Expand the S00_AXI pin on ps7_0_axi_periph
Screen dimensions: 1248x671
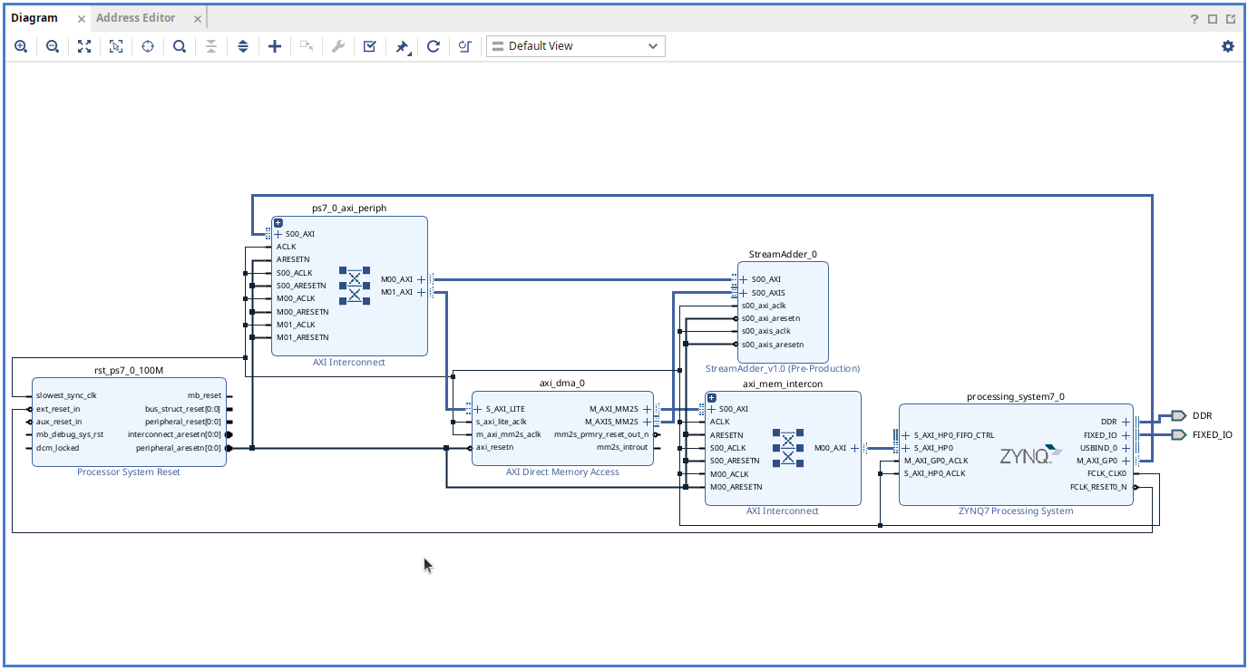coord(279,234)
